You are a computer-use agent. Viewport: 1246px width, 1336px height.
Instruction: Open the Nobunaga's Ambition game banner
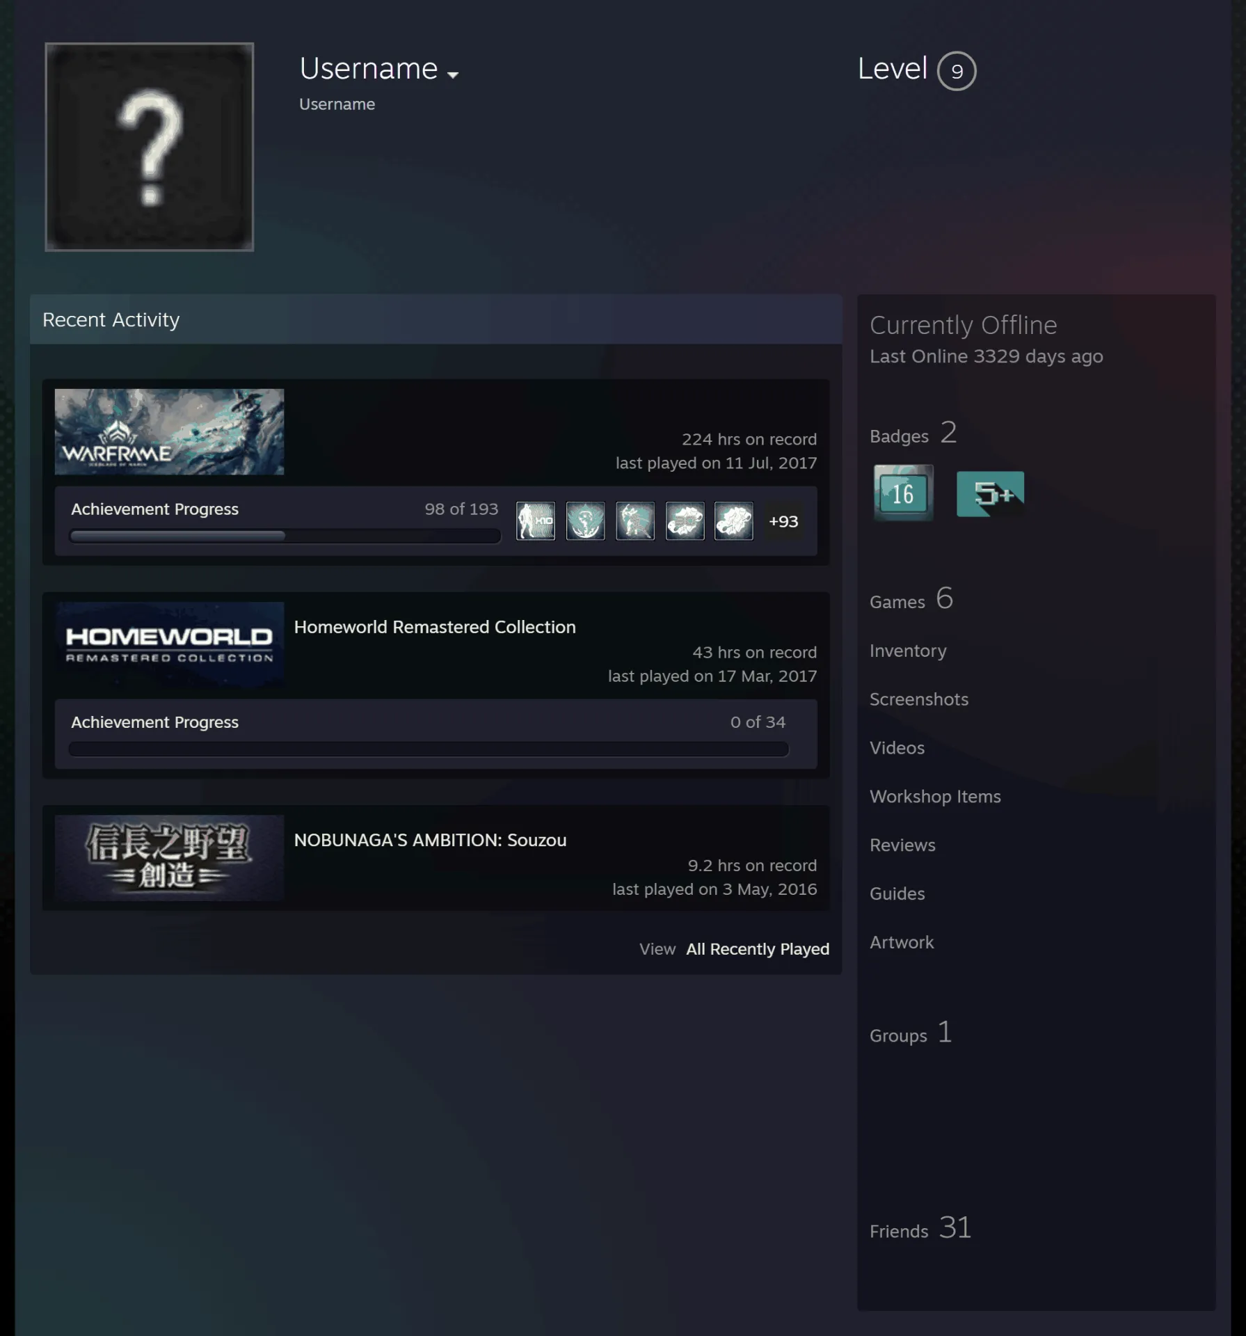point(169,857)
